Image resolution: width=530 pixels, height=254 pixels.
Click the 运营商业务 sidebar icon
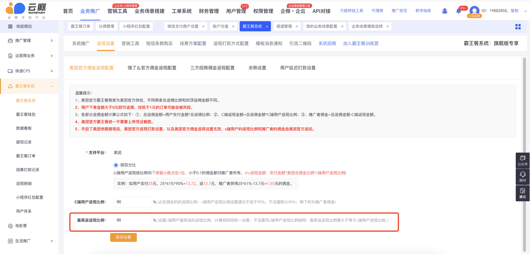tap(11, 56)
